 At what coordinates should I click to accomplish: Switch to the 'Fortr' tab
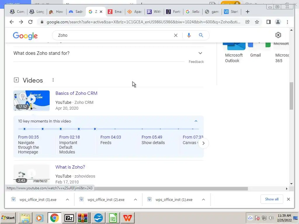[173, 12]
